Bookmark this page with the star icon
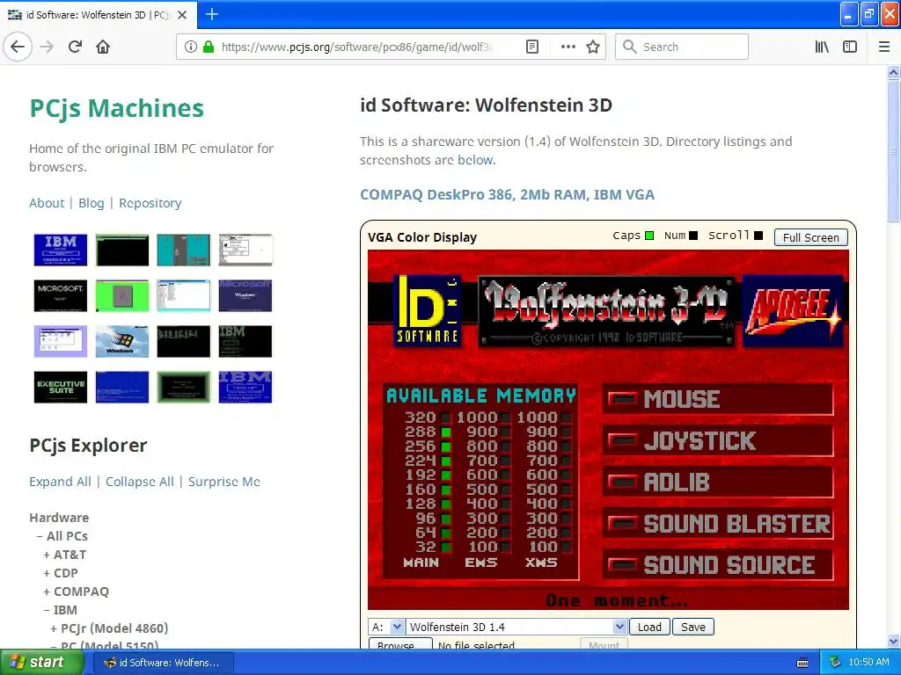The width and height of the screenshot is (901, 675). 593,47
